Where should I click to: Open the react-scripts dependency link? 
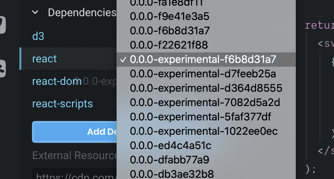[62, 104]
